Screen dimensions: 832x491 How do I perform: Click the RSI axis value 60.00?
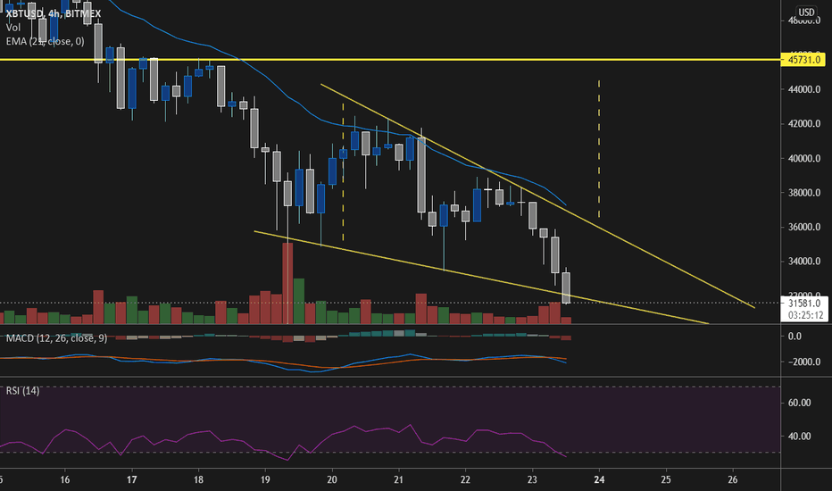(x=799, y=403)
